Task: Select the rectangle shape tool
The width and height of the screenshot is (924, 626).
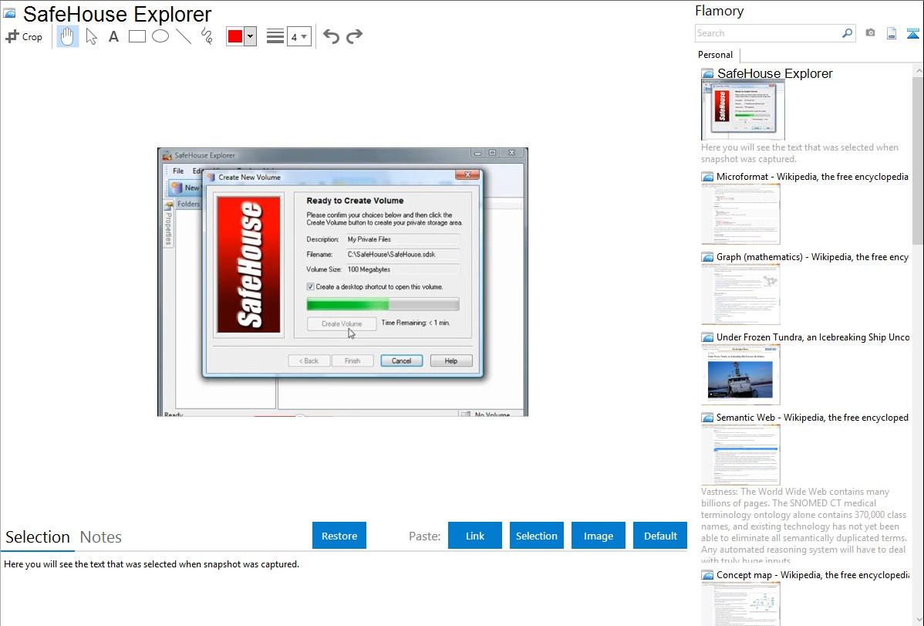Action: pos(137,36)
